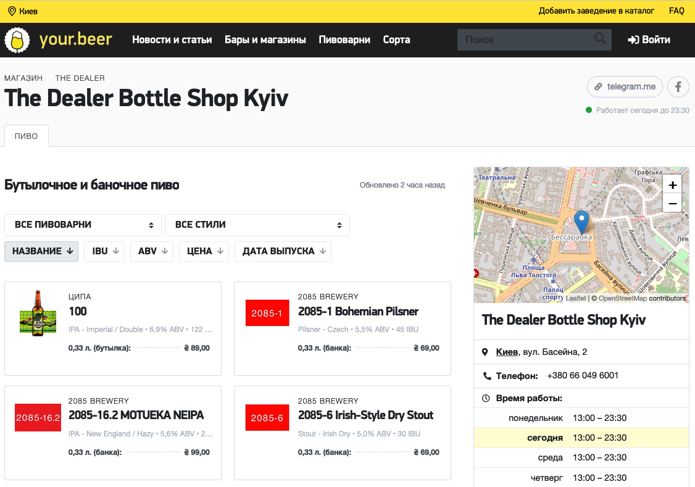Zoom out the map with minus button
Viewport: 695px width, 487px height.
(x=672, y=204)
